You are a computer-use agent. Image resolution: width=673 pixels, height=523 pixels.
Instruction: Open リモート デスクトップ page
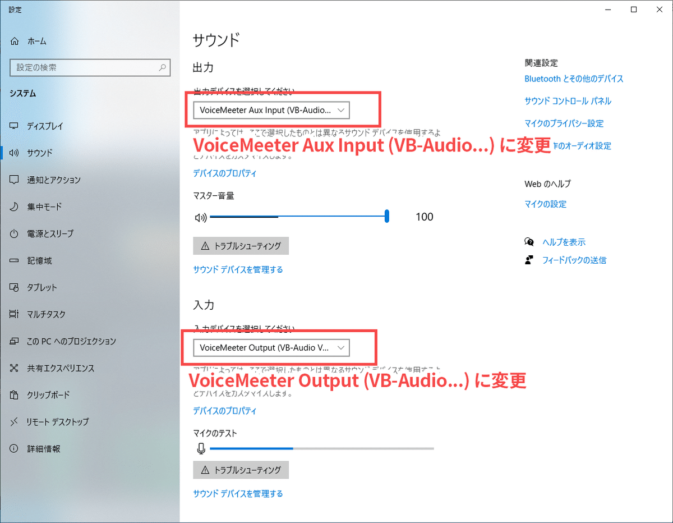(x=58, y=422)
